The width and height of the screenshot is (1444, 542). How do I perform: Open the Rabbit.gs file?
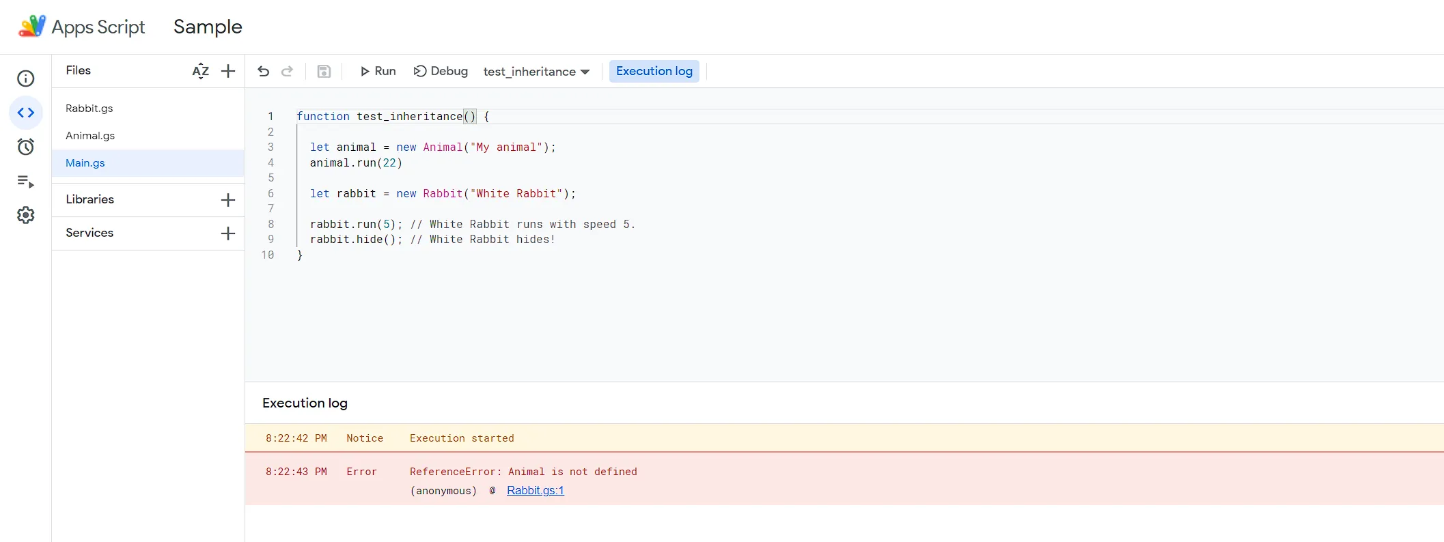tap(89, 109)
